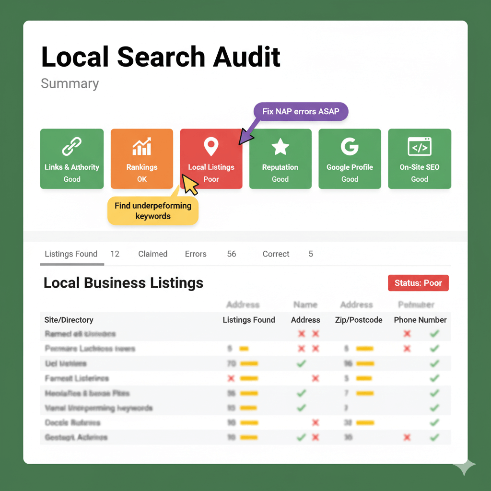Screen dimensions: 491x491
Task: Switch to the Claimed tab
Action: [152, 254]
